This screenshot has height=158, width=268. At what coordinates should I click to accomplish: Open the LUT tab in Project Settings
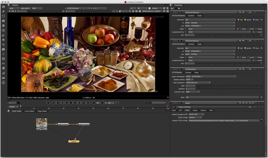[x=180, y=110]
